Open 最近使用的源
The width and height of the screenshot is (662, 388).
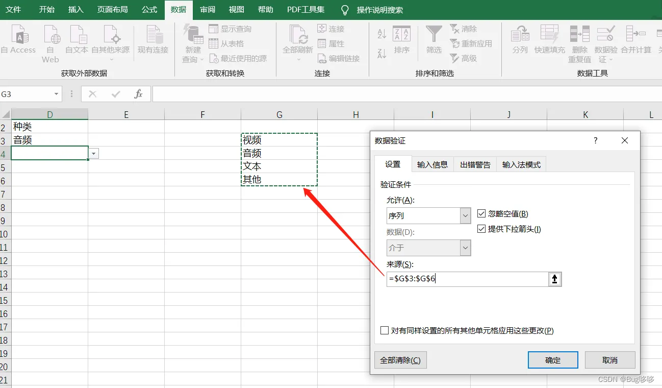pyautogui.click(x=238, y=59)
